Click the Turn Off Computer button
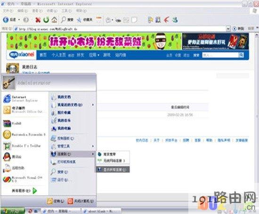 coord(81,201)
